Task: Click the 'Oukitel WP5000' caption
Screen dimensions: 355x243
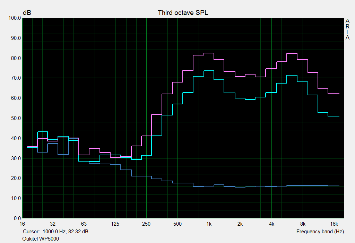Action: (41, 239)
